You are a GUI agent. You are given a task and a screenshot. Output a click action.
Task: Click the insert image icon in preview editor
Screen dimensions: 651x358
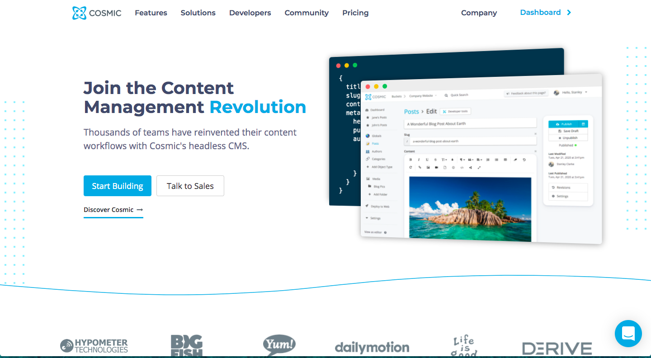click(x=428, y=167)
